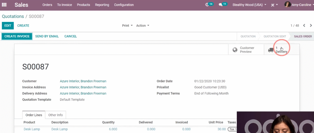314x133 pixels.
Task: Open the activities clock icon
Action: tap(207, 5)
